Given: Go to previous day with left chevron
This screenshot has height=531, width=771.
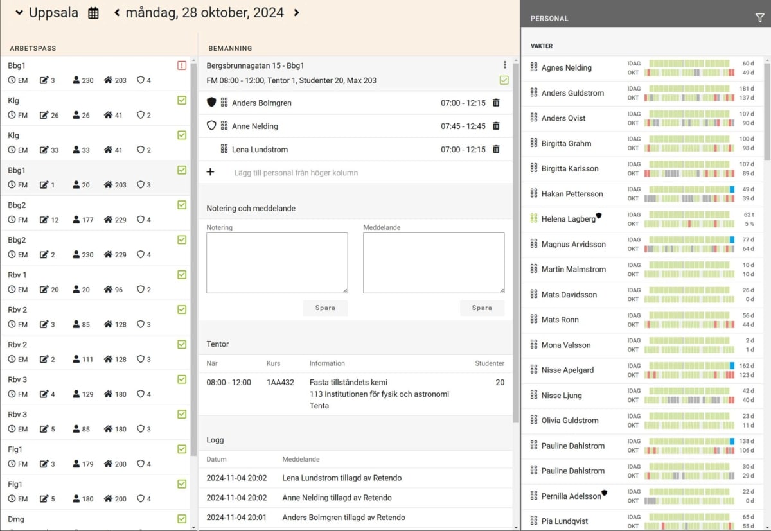Looking at the screenshot, I should pyautogui.click(x=117, y=13).
